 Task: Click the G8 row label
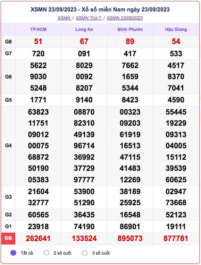8,42
